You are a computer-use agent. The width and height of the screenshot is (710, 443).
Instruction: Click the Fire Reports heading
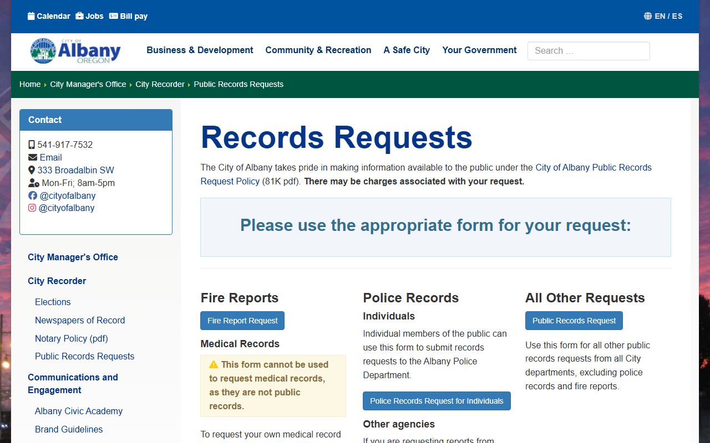coord(240,298)
